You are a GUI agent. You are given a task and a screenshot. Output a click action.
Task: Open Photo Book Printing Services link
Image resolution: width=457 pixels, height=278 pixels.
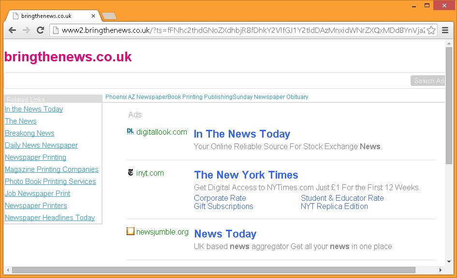(x=50, y=181)
